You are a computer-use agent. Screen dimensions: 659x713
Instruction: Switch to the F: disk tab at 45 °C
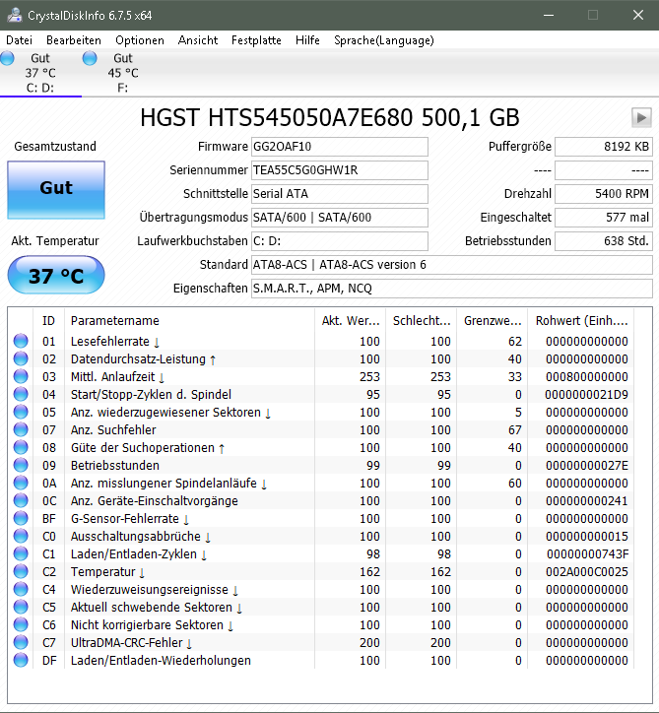click(123, 73)
